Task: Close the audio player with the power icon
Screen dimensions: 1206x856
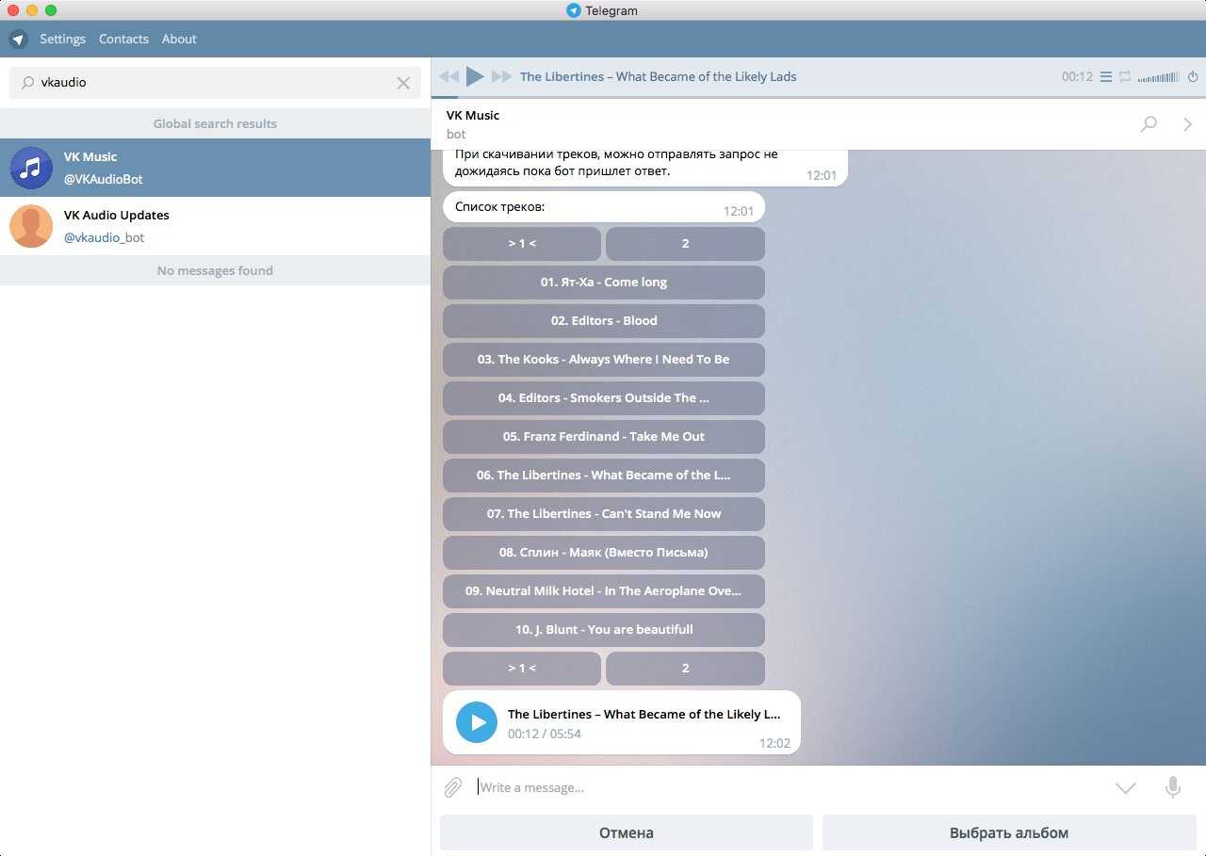Action: point(1193,77)
